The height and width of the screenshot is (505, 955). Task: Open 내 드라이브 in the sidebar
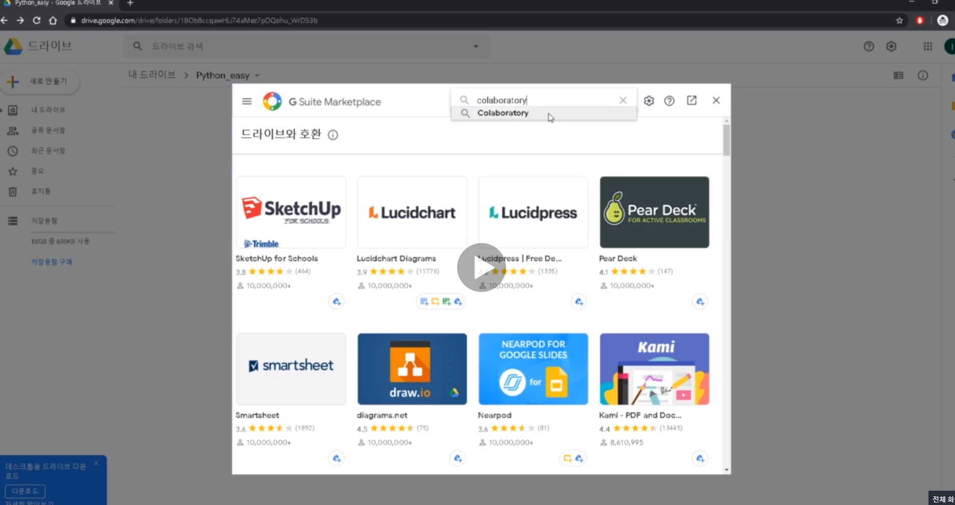click(48, 110)
